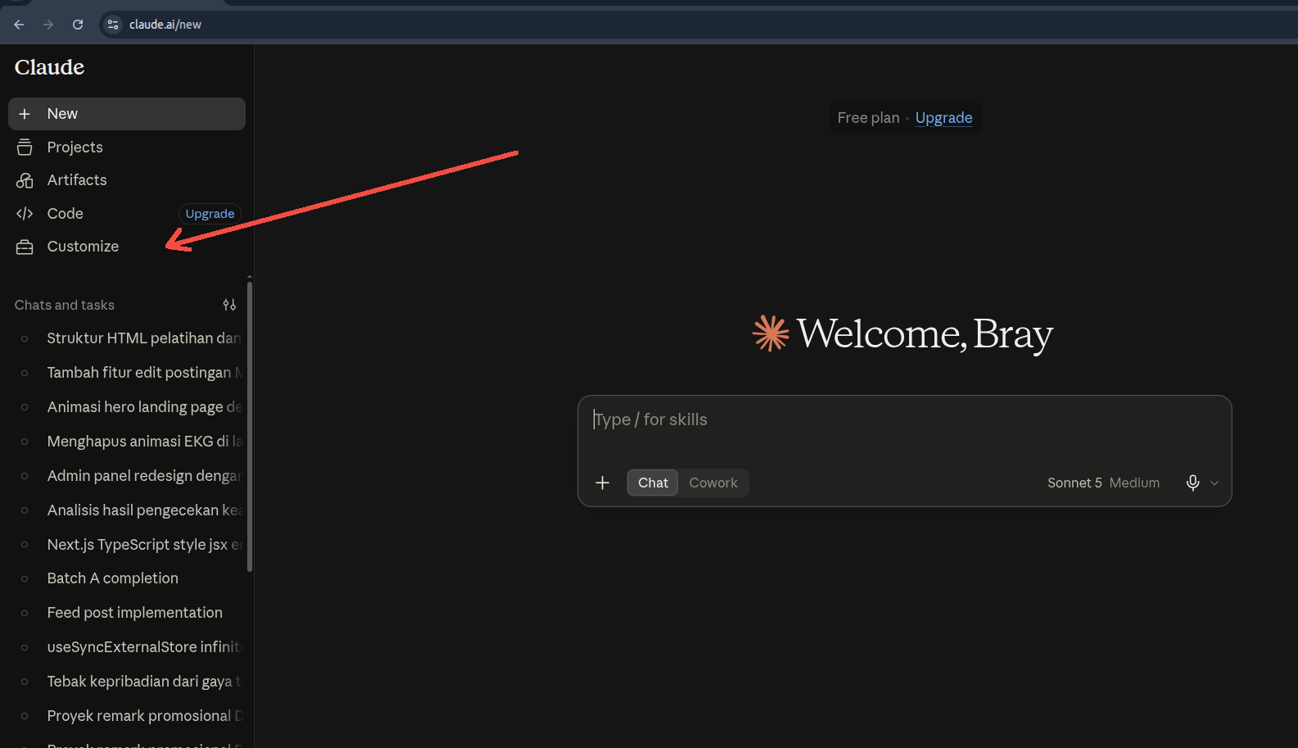Select the Chat mode tab
1298x748 pixels.
pyautogui.click(x=653, y=483)
